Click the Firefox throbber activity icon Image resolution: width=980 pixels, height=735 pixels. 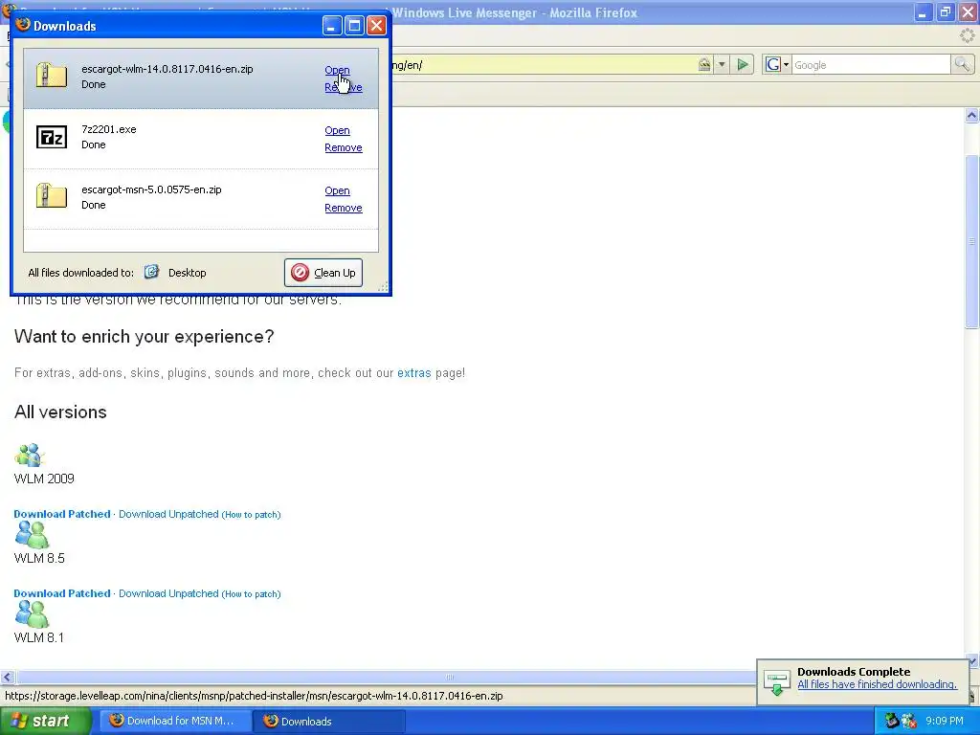pos(967,35)
